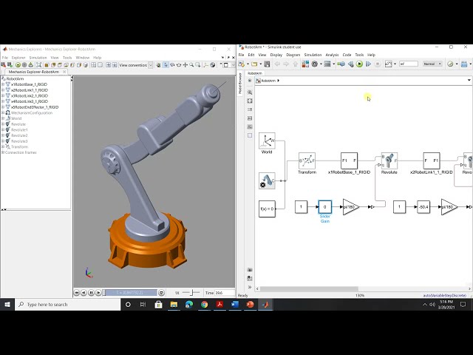Select the Slider Gain block
This screenshot has width=473, height=355.
tap(325, 207)
